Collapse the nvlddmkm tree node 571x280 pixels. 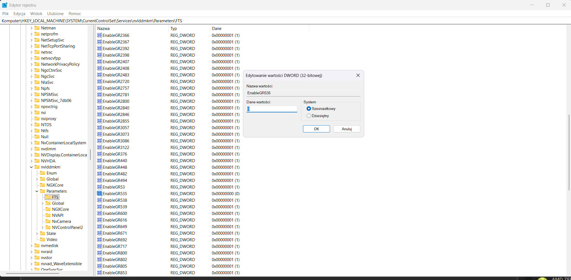click(x=31, y=167)
